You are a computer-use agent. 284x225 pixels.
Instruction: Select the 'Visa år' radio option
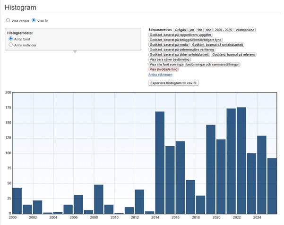[34, 20]
